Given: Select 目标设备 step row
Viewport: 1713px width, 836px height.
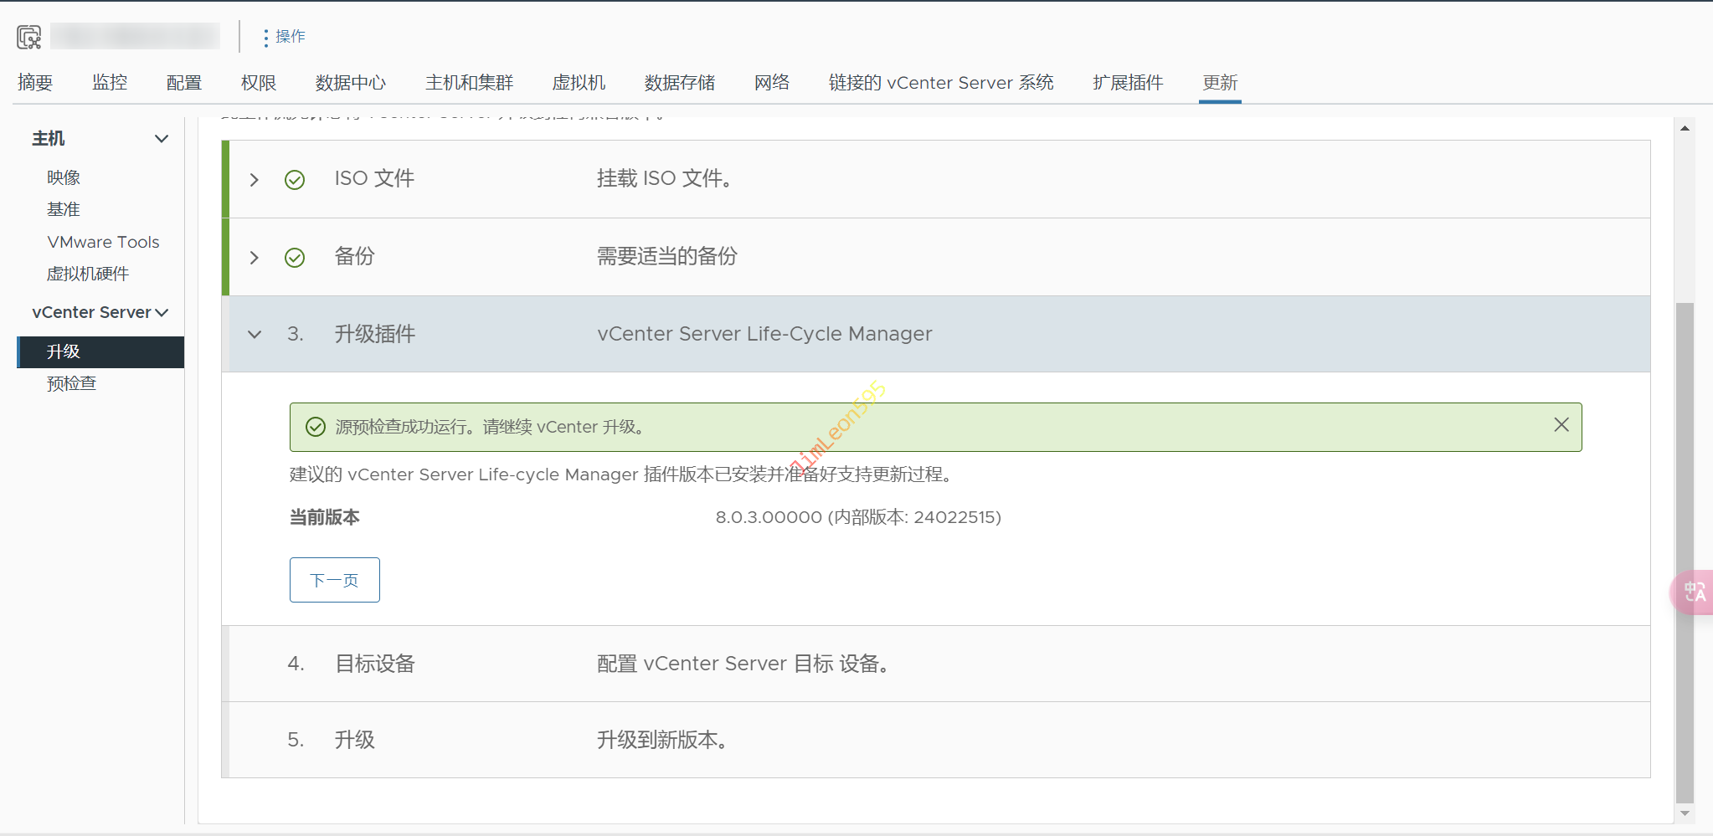Looking at the screenshot, I should click(x=375, y=664).
